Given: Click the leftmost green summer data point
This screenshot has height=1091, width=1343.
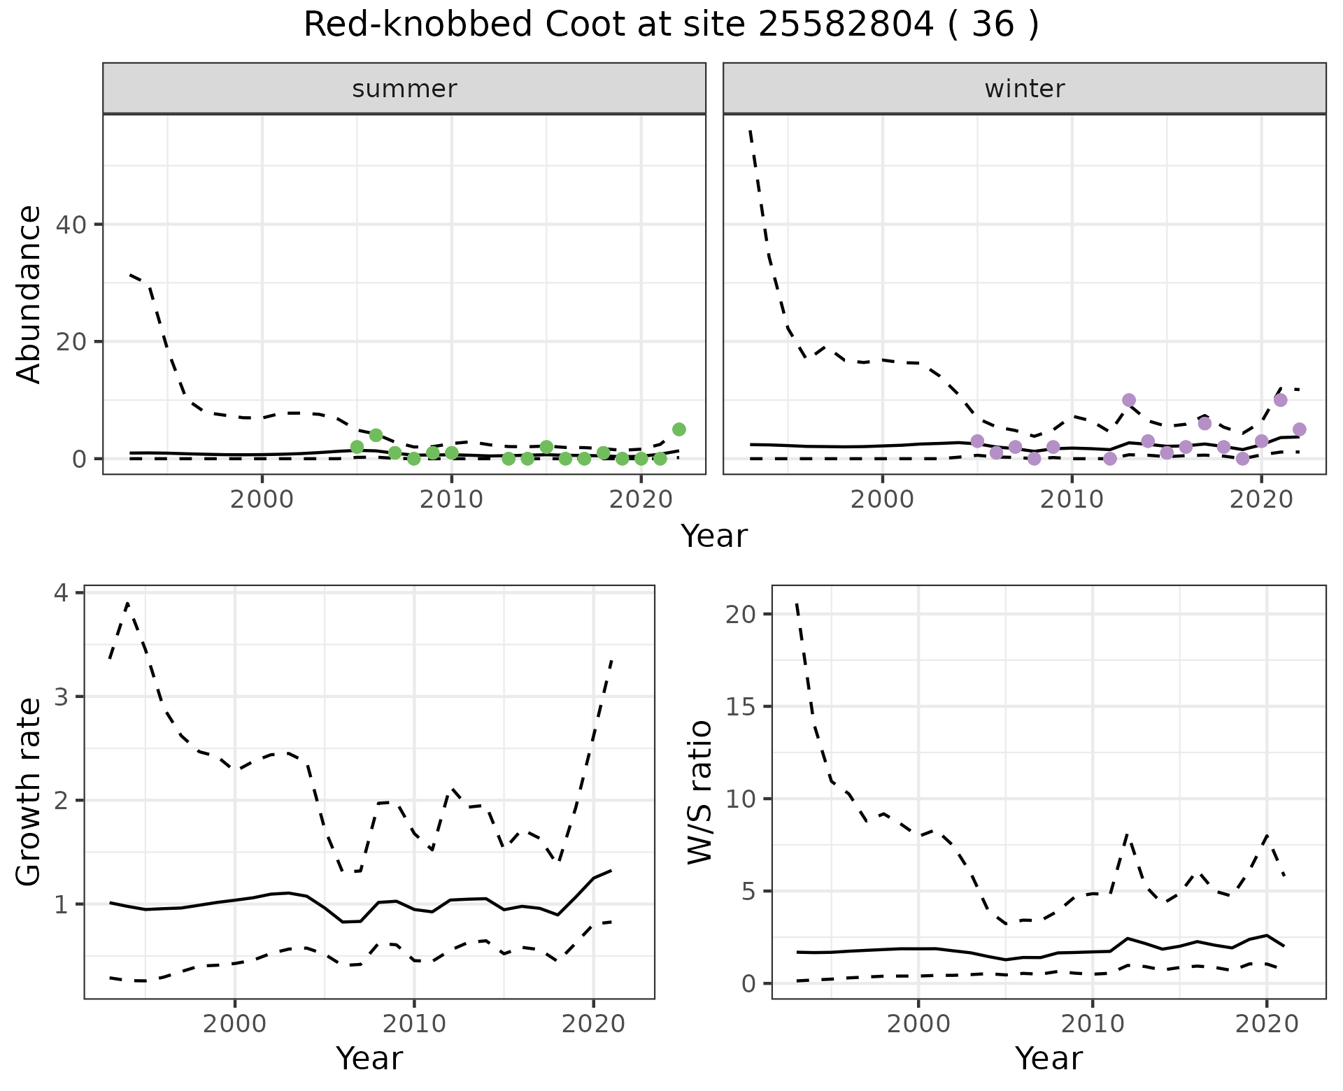Looking at the screenshot, I should pos(357,447).
